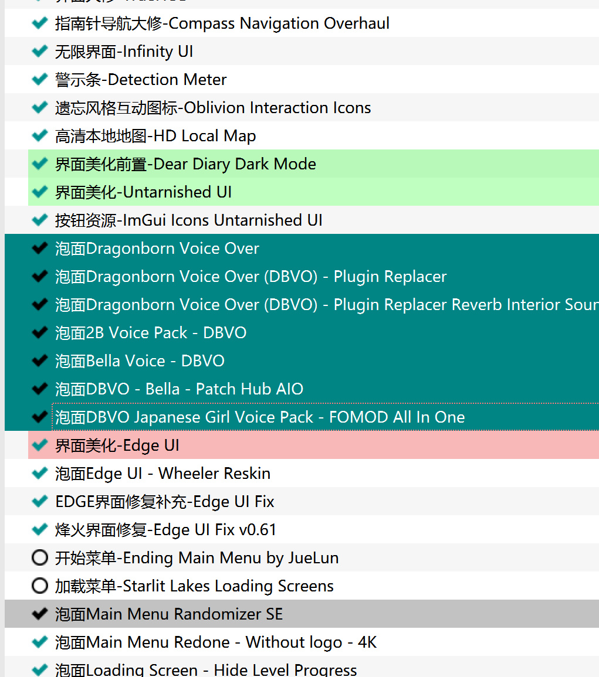Select Main Menu Redone - Without logo - 4K
Screen dimensions: 599x677
216,642
